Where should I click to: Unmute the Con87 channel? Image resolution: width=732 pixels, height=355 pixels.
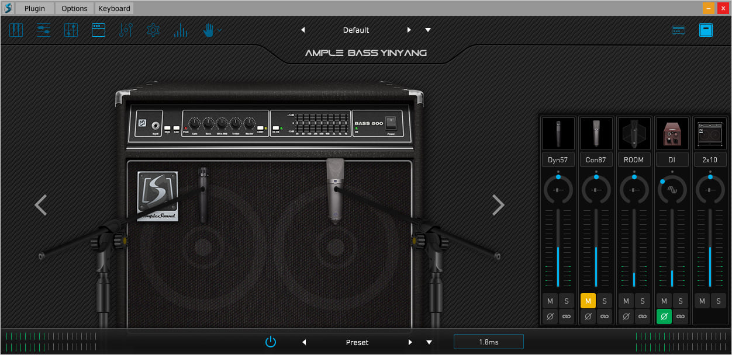tap(588, 301)
